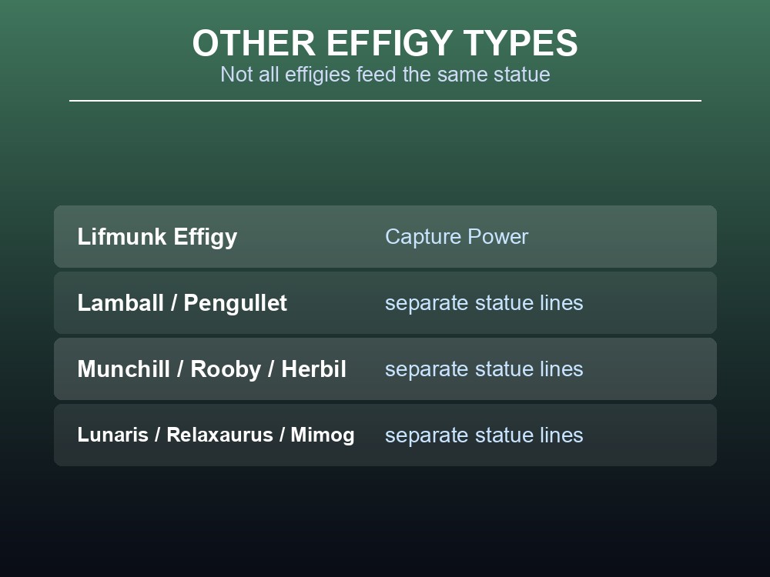Click separate statue lines beside Lunaris

click(484, 435)
